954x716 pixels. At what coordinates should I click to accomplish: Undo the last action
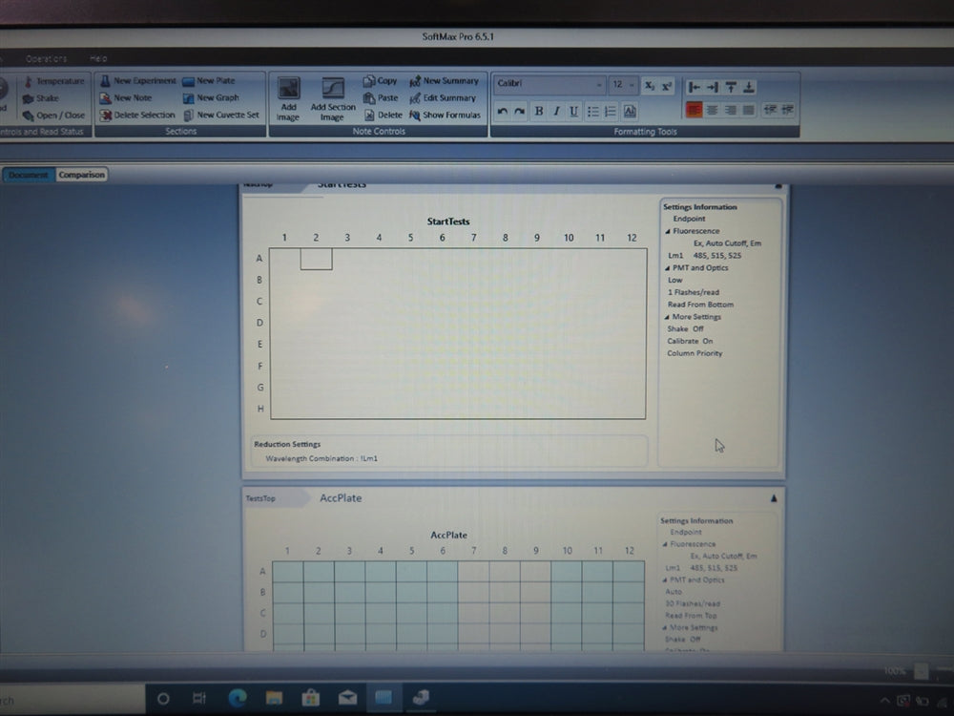[x=503, y=111]
